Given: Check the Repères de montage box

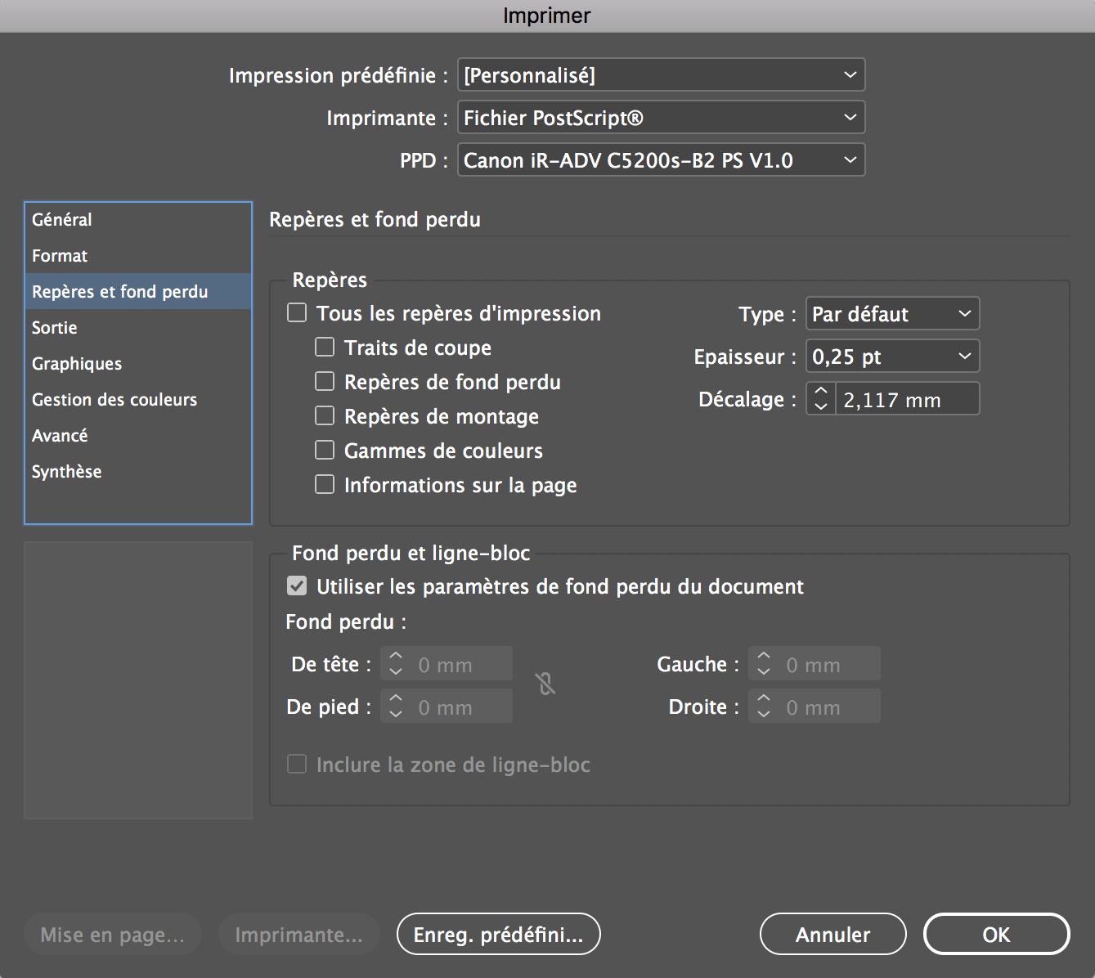Looking at the screenshot, I should click(325, 416).
